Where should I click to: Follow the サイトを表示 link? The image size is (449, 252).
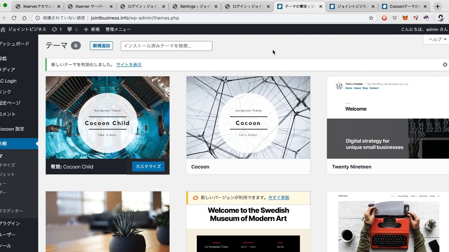pyautogui.click(x=129, y=64)
